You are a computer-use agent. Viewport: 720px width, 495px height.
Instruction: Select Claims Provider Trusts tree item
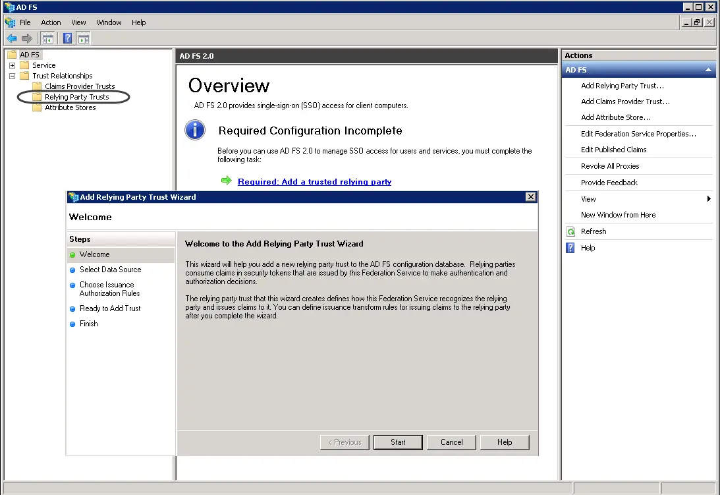click(x=80, y=86)
